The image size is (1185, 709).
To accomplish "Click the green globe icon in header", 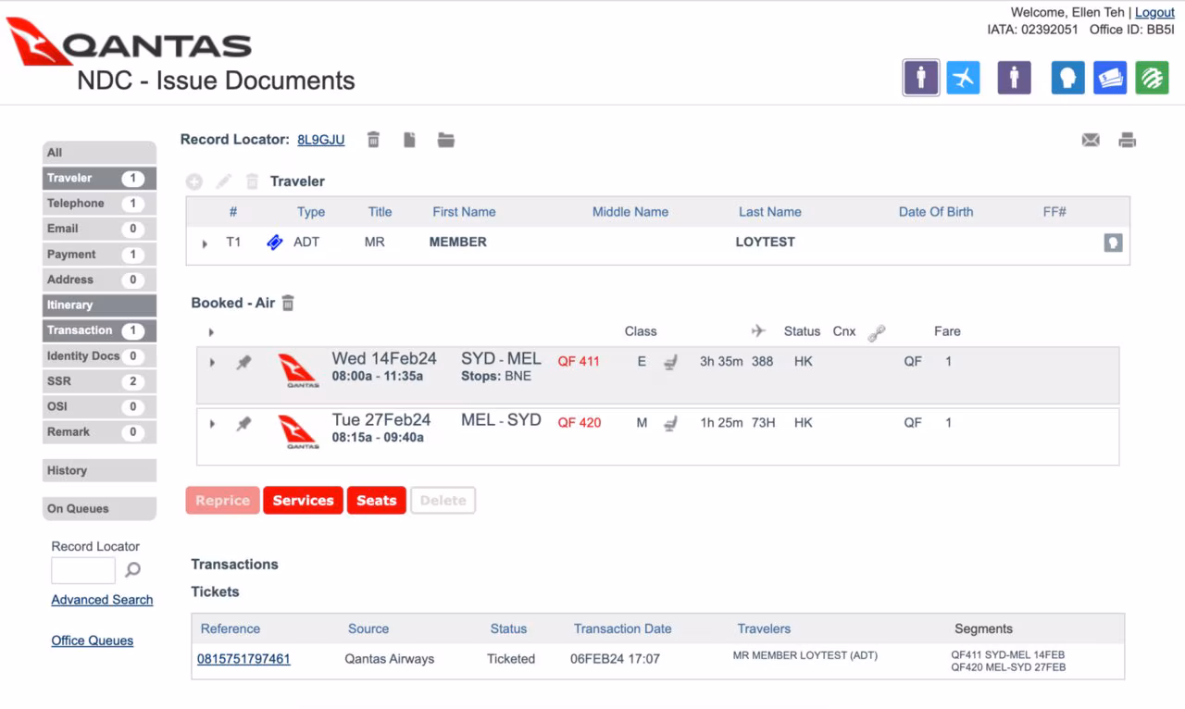I will click(1152, 78).
